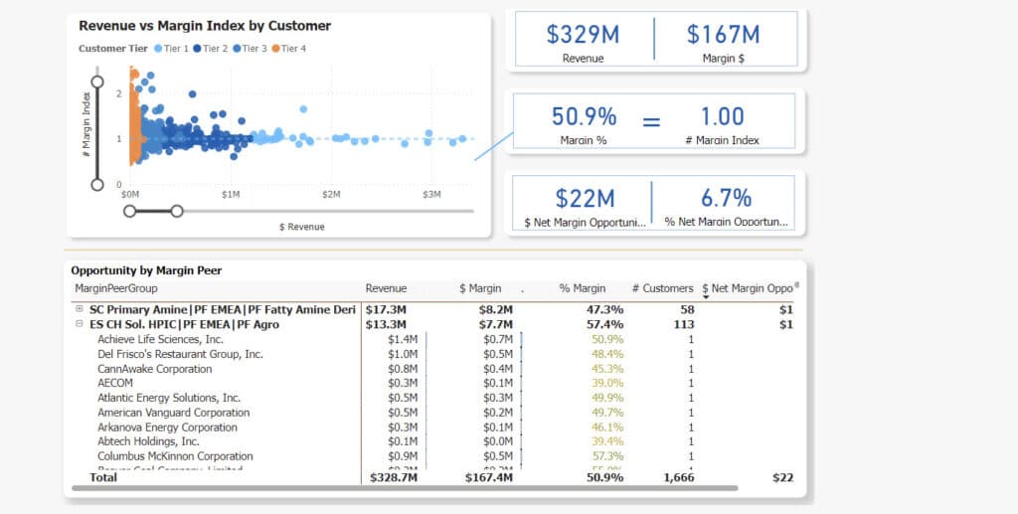This screenshot has height=514, width=1018.
Task: Click the 50.9% Margin % card value
Action: pos(584,117)
